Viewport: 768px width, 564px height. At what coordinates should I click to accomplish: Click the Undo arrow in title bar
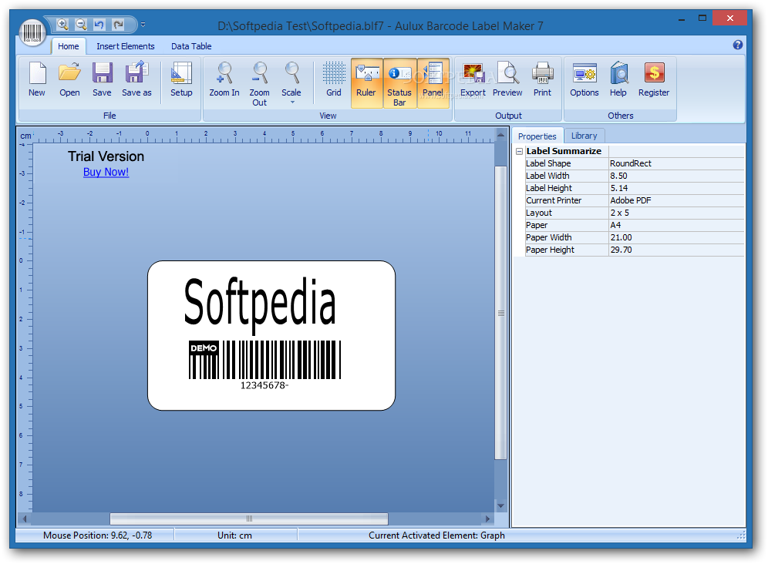(99, 24)
